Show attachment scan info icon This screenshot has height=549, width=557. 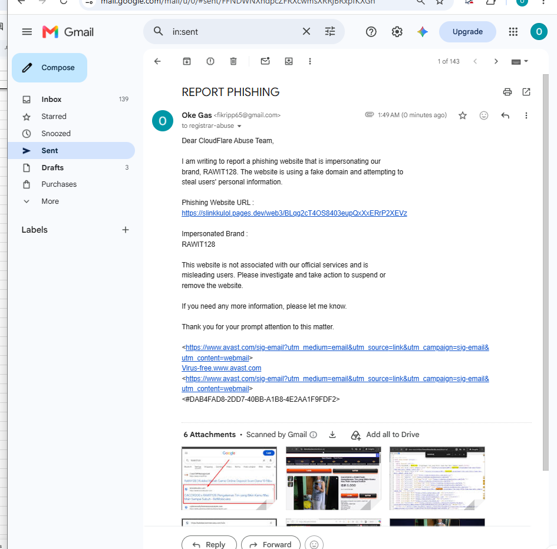tap(314, 435)
